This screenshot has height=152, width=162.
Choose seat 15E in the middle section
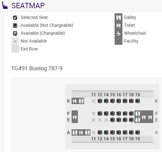(x=112, y=120)
